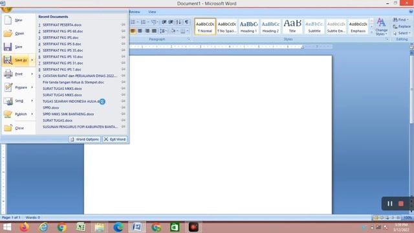The image size is (414, 233).
Task: Open the Select dropdown in Editing
Action: [401, 33]
